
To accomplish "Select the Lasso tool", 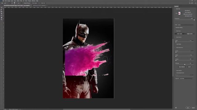I will coord(2,16).
